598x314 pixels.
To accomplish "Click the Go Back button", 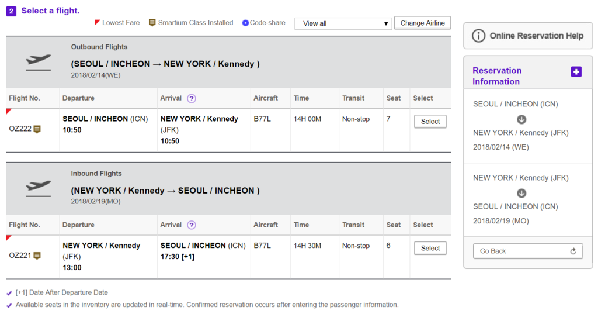I will click(527, 251).
